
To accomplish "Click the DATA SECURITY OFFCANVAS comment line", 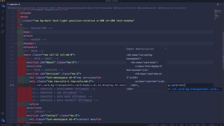I will pyautogui.click(x=65, y=100).
